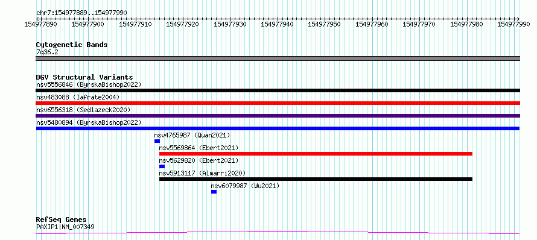This screenshot has width=537, height=240.
Task: Select the purple nsv6556318 variant bar
Action: 278,116
